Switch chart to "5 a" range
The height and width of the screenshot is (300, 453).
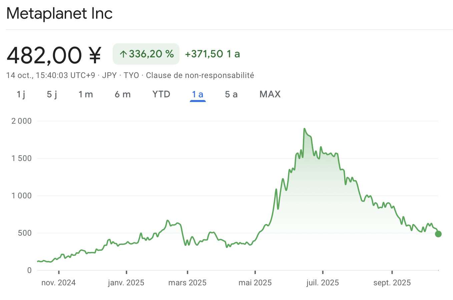(231, 94)
